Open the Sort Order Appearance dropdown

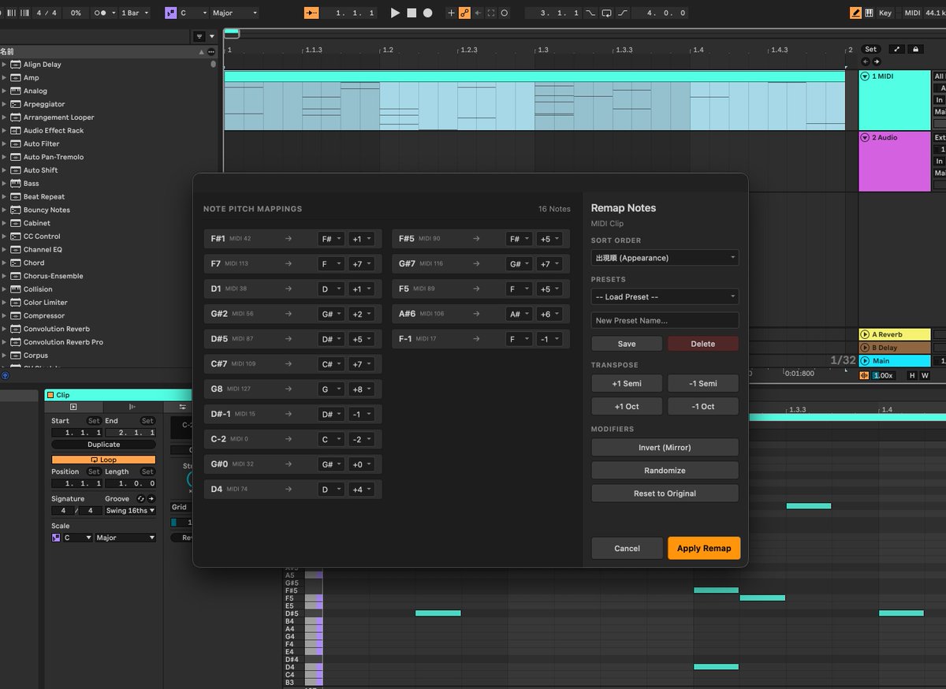pyautogui.click(x=665, y=258)
